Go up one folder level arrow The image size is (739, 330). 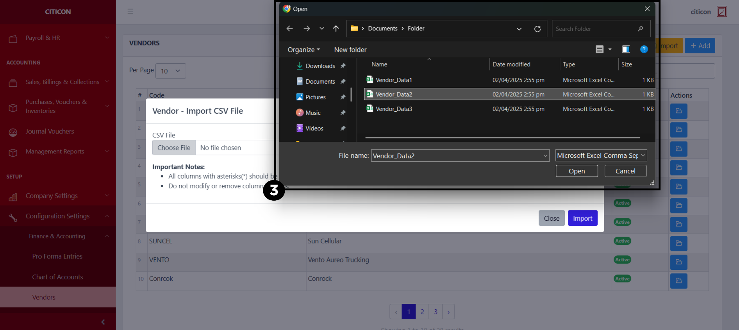[336, 29]
